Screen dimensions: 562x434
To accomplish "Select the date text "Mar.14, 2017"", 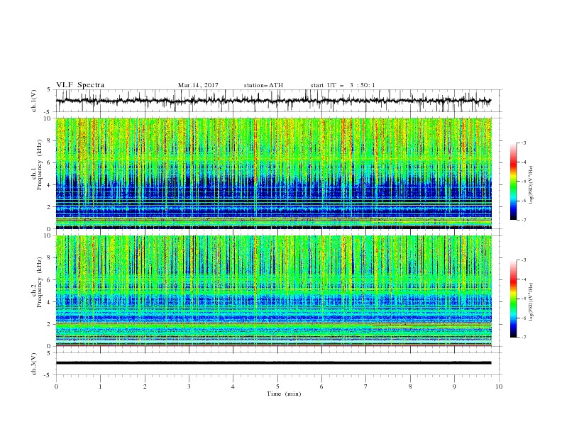I will (198, 85).
